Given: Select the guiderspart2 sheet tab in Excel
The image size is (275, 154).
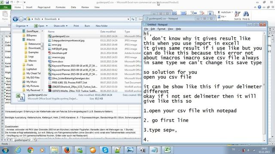Looking at the screenshot, I should (22, 140).
